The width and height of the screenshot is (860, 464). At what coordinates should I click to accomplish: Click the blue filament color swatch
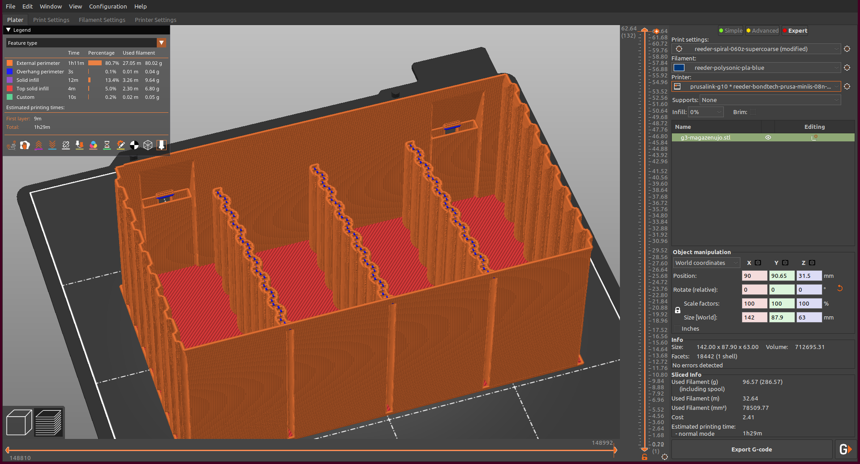pos(679,68)
